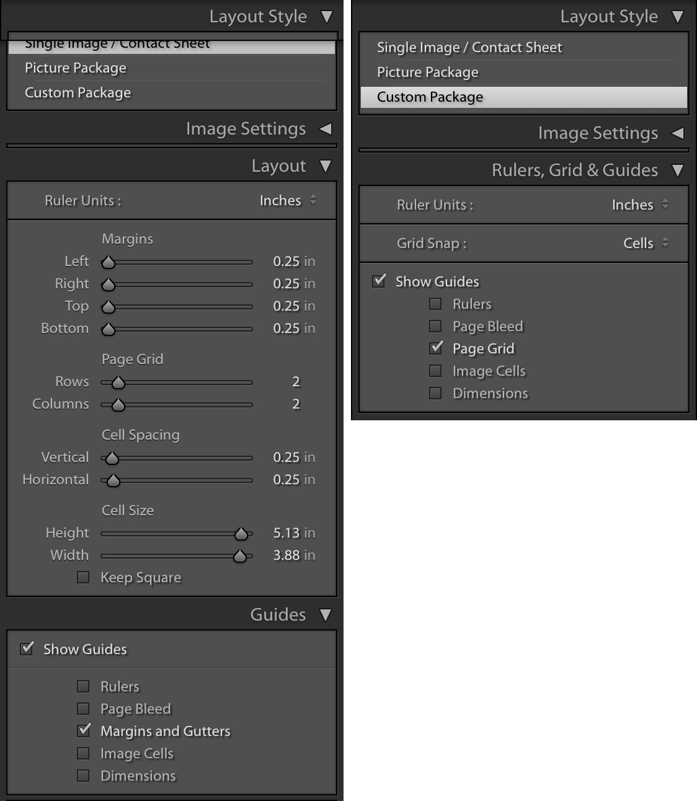
Task: Collapse the Layout panel disclosure triangle
Action: [x=325, y=166]
